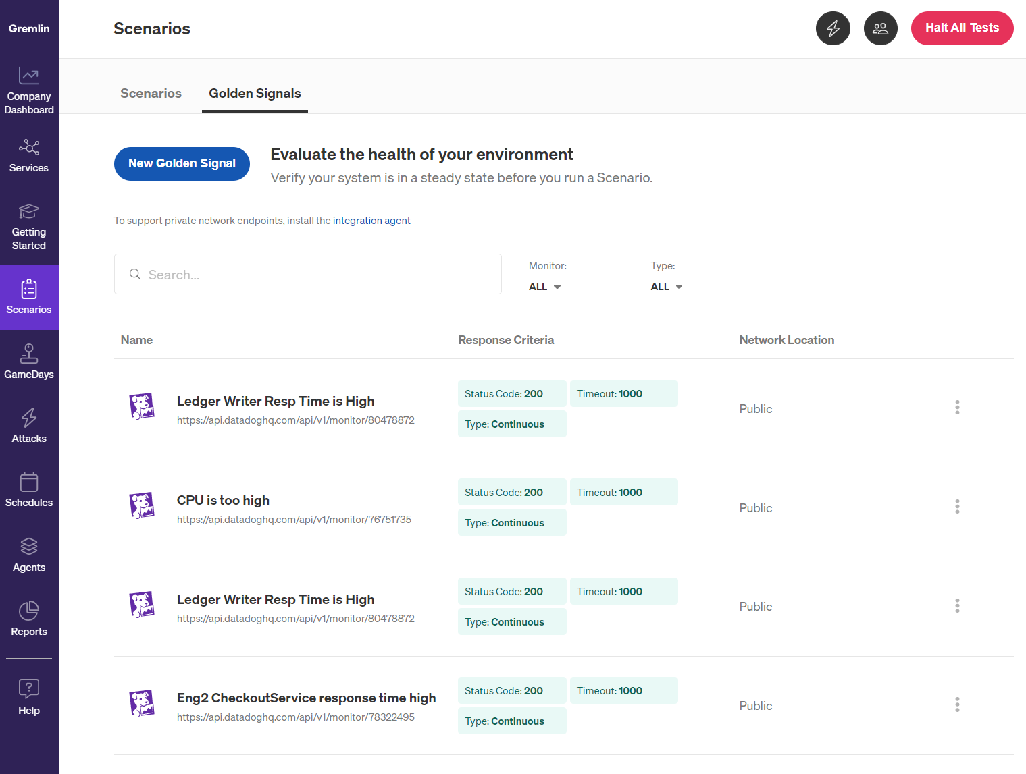Open the Agents section

tap(29, 555)
